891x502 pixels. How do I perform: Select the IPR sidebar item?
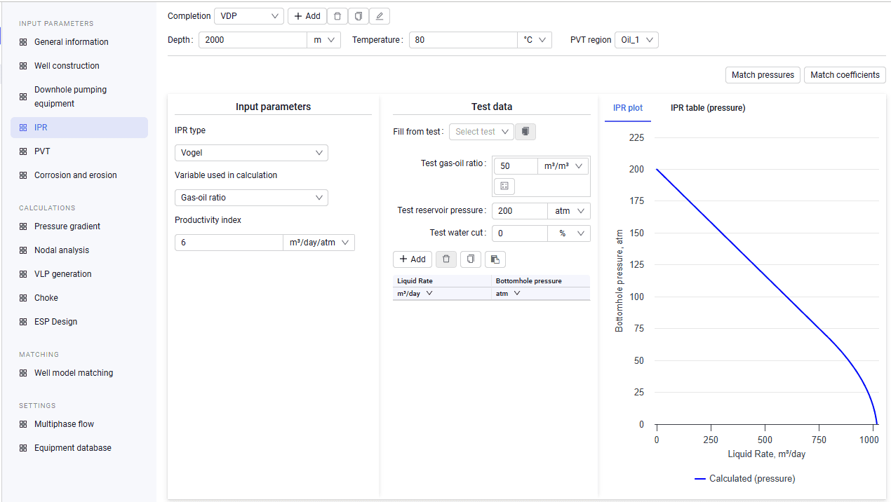click(79, 128)
